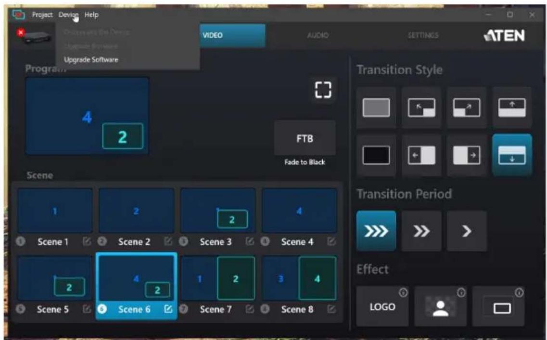Screen dimensions: 547x340
Task: Edit Scene 2 with its pencil icon
Action: click(x=168, y=241)
